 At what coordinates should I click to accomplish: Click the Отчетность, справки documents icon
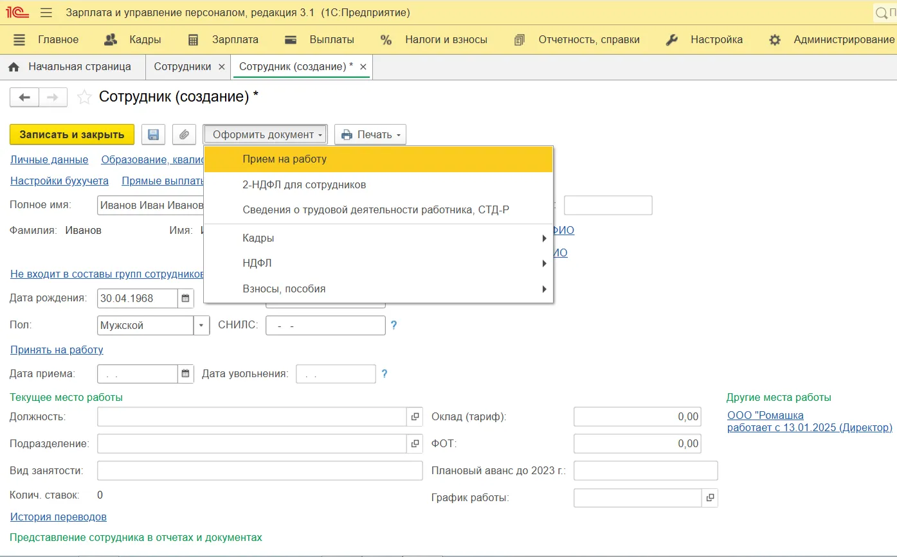(520, 40)
